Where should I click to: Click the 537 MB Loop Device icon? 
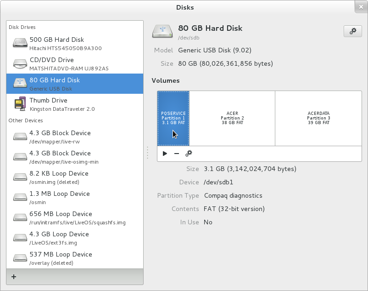[20, 257]
